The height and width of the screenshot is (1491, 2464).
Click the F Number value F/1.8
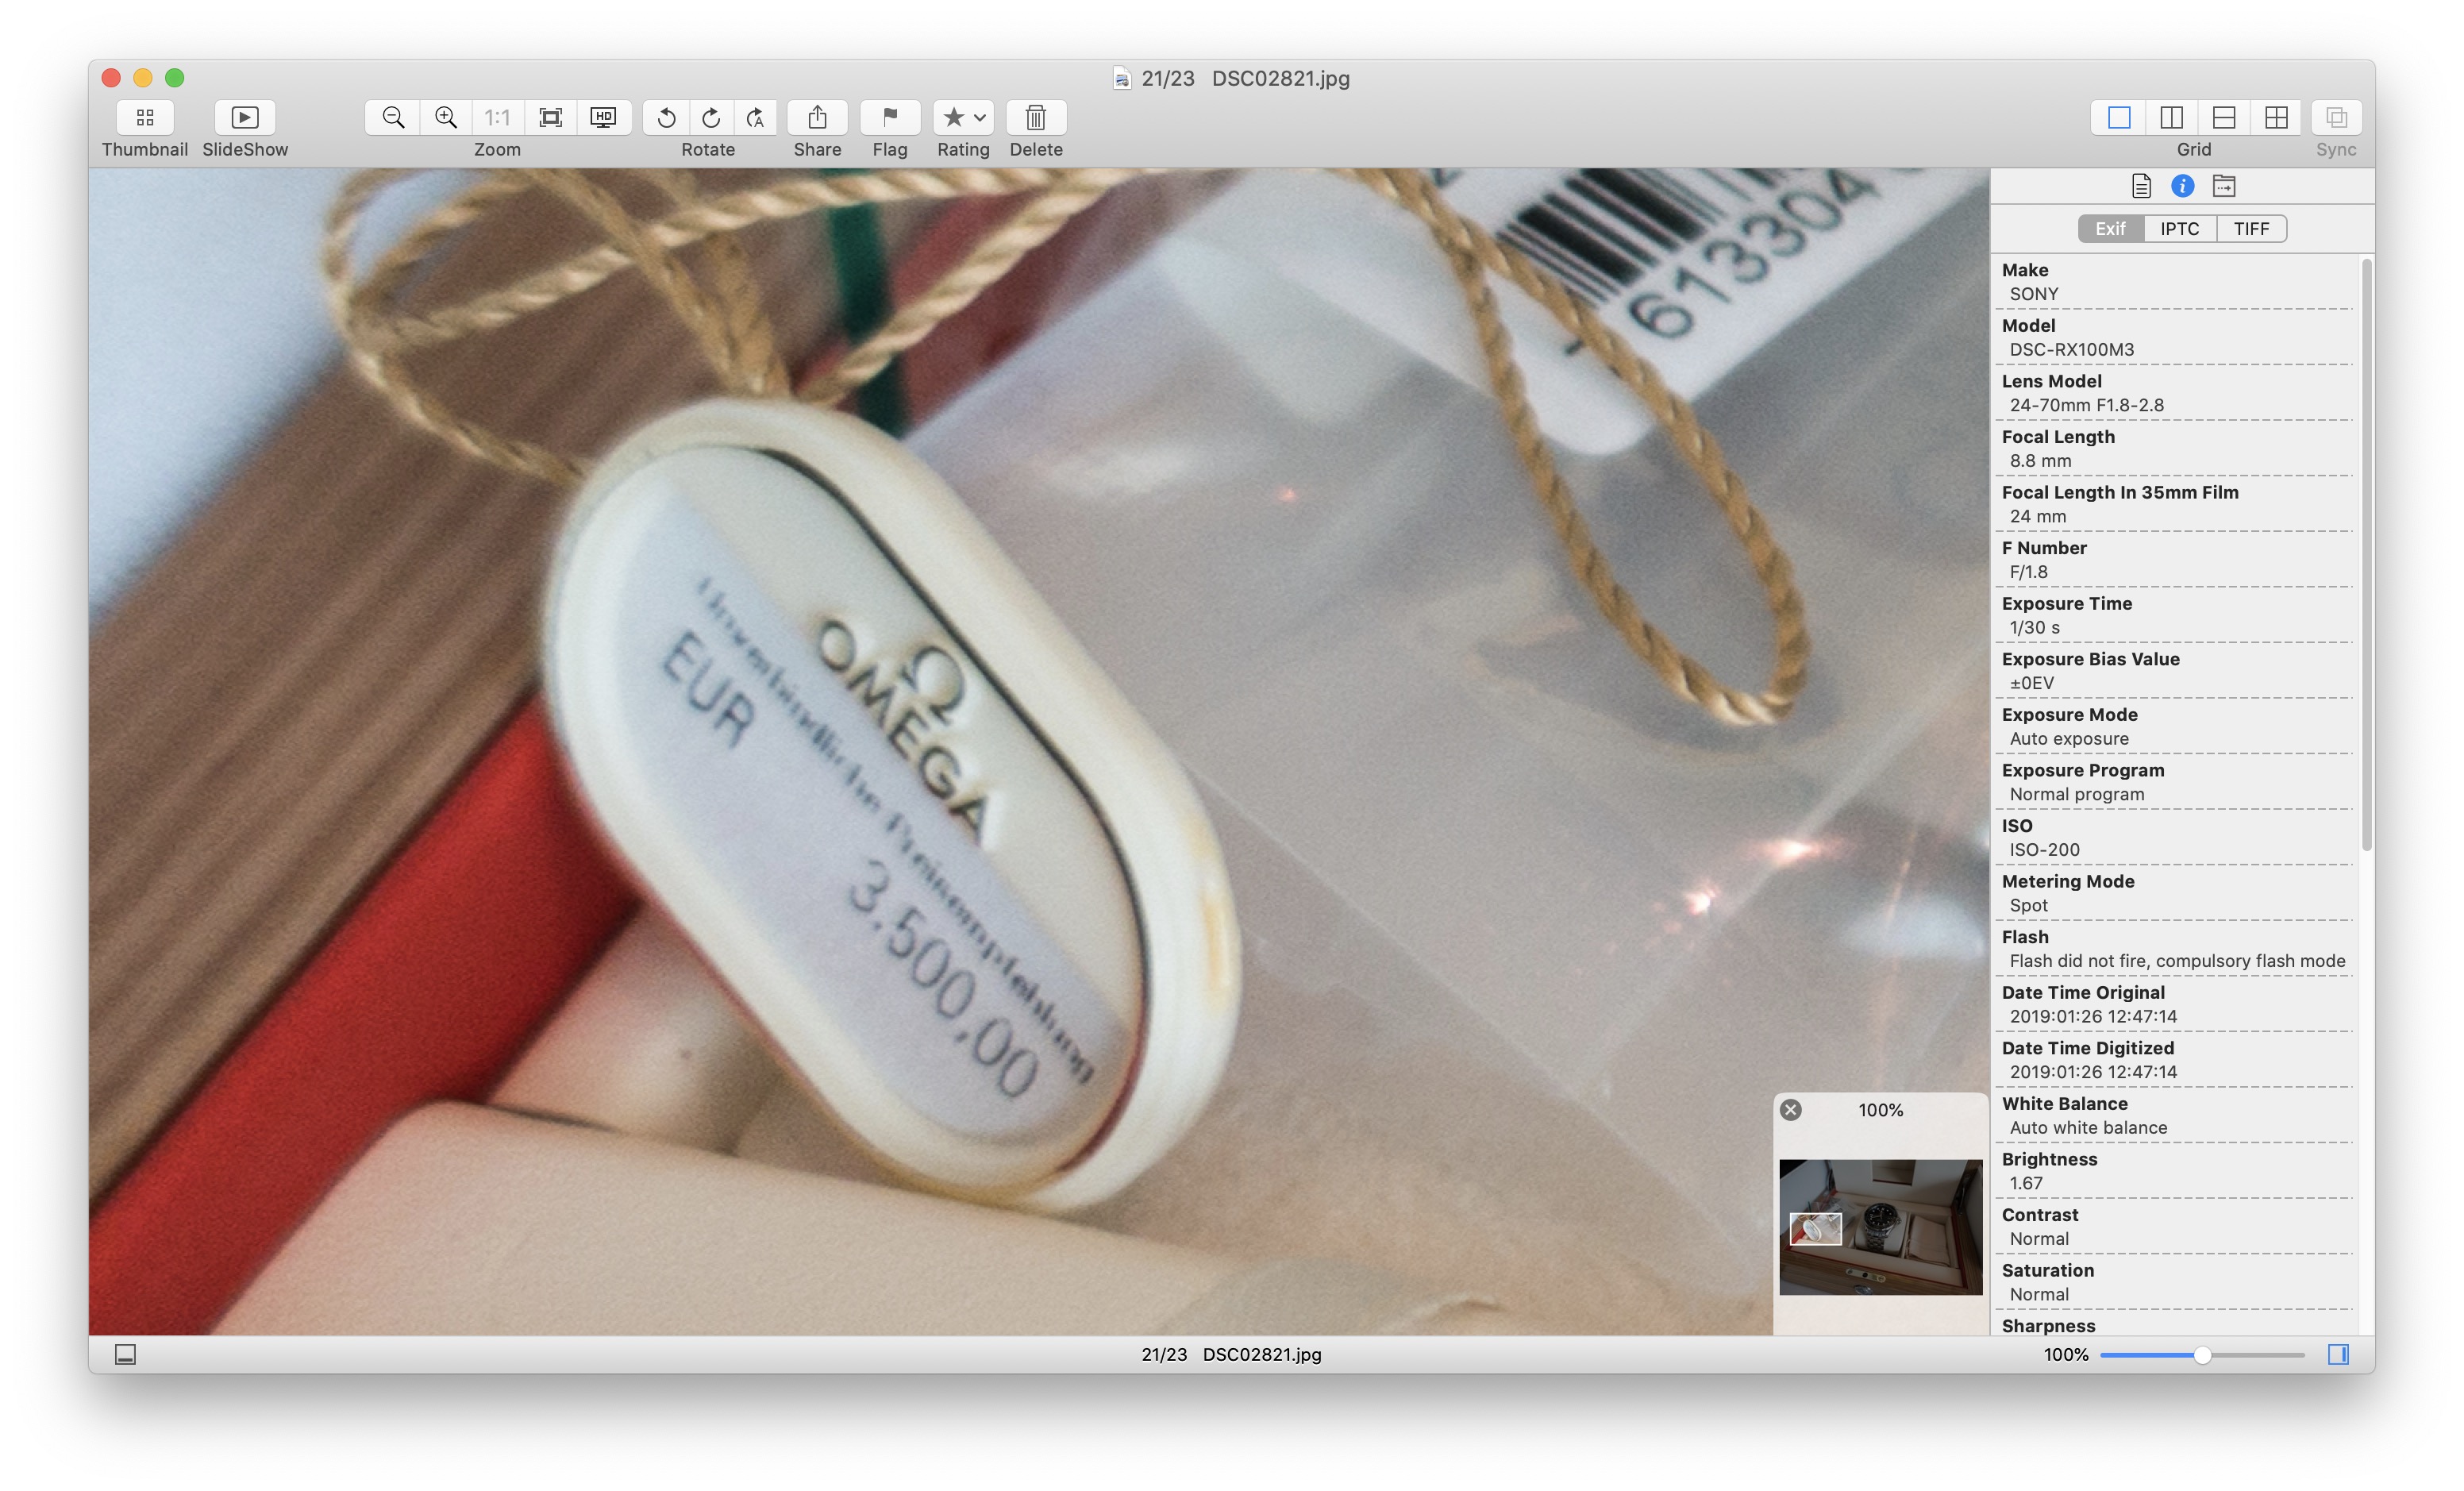(2029, 572)
